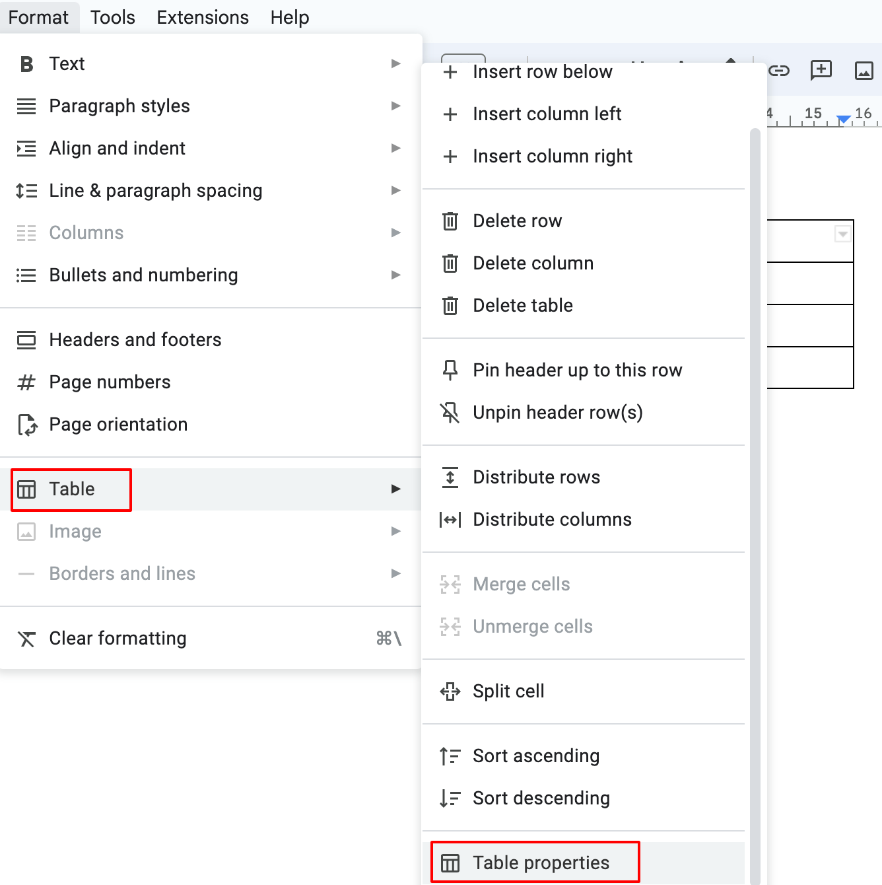The image size is (882, 885).
Task: Click the blue indent marker on the ruler
Action: click(x=843, y=119)
